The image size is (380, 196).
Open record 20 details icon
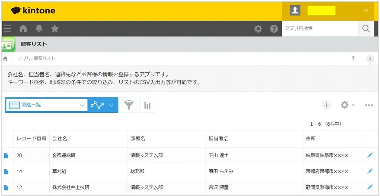click(x=6, y=156)
